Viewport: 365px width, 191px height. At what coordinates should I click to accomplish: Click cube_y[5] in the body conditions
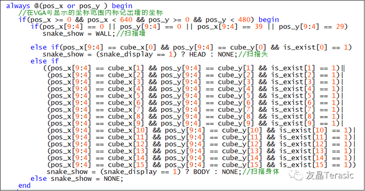pyautogui.click(x=236, y=96)
